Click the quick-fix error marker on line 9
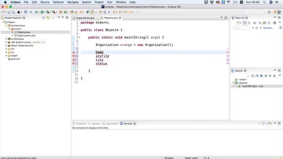Screen dimensions: 283x159 [x=73, y=52]
